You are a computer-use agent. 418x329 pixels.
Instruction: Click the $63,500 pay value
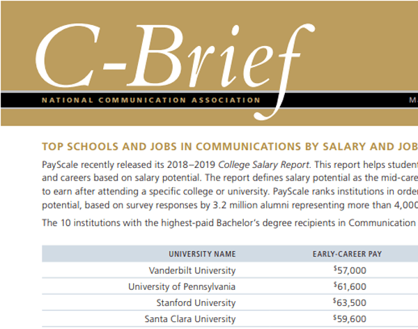coord(350,303)
